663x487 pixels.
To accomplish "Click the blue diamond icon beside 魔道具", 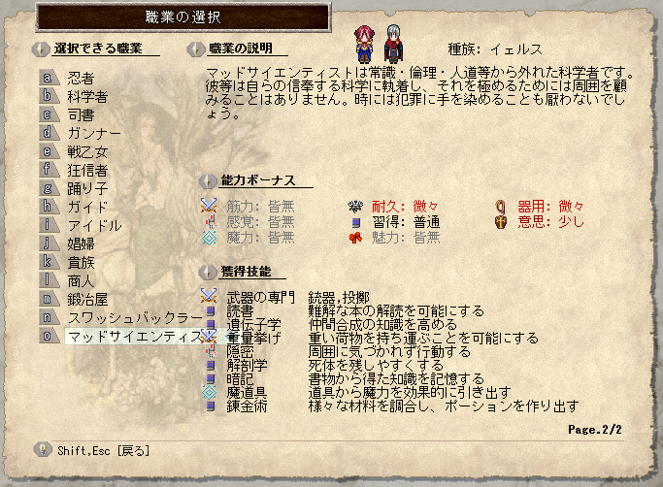I will pos(210,392).
